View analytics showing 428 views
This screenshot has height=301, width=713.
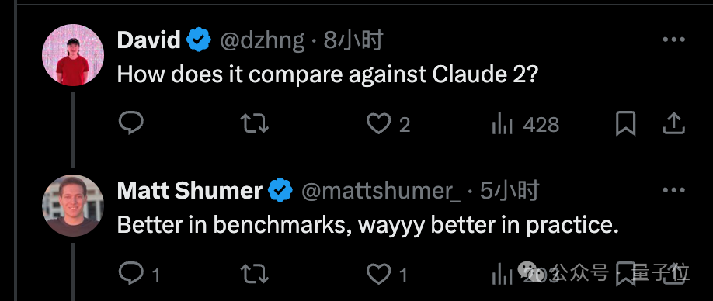[526, 124]
